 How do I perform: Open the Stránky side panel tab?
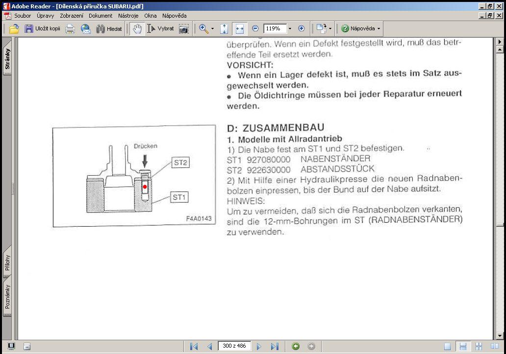[7, 59]
